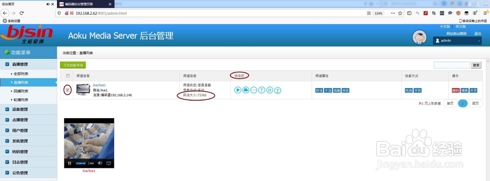Open the browser home button
The width and height of the screenshot is (490, 181).
(x=469, y=4)
